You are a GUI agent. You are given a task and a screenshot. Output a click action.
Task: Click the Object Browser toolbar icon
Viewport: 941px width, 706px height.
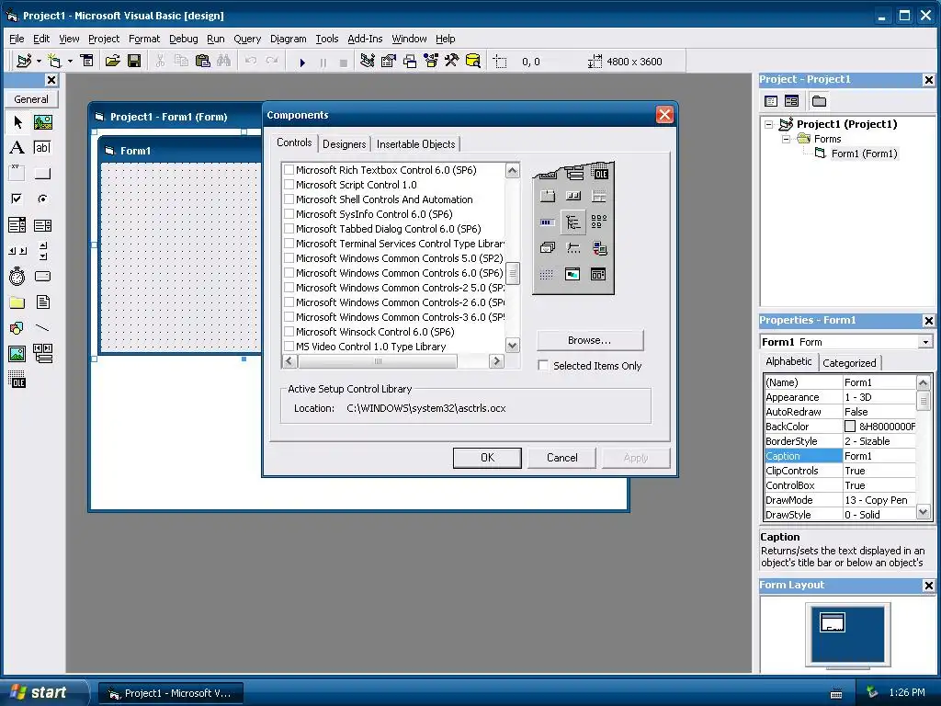(x=431, y=62)
